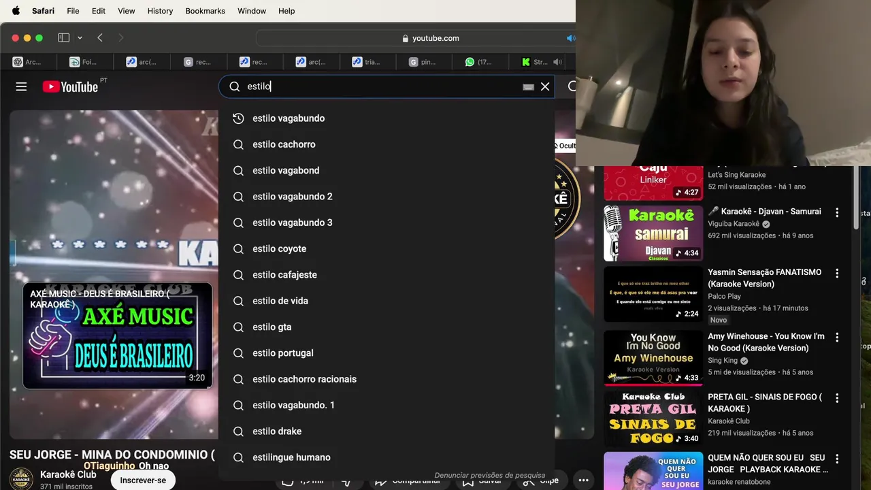The height and width of the screenshot is (490, 871).
Task: Toggle the Safari sidebar button
Action: click(64, 38)
